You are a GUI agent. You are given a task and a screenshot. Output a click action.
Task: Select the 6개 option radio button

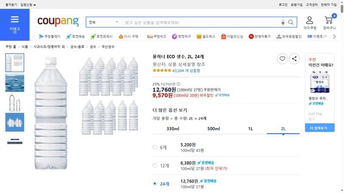(x=155, y=147)
